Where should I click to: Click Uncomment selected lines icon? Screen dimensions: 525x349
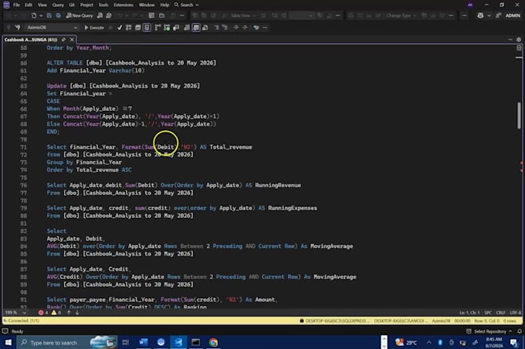[x=225, y=28]
